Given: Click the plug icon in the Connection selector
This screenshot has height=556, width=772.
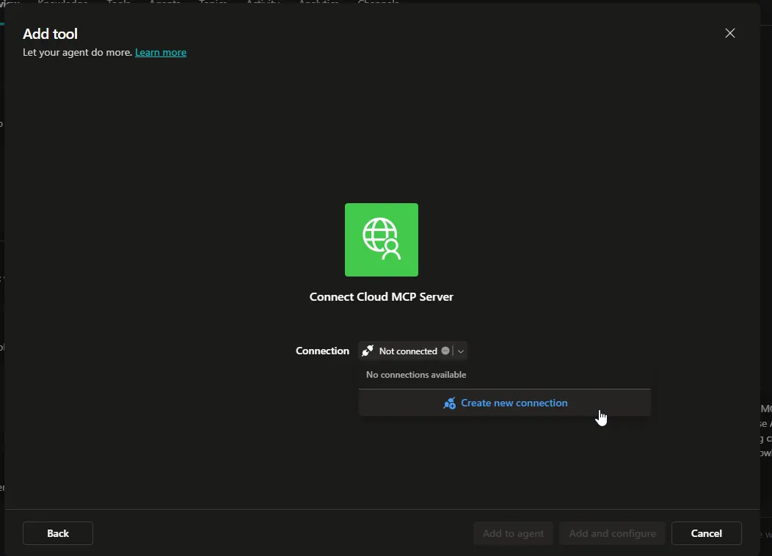Looking at the screenshot, I should tap(368, 351).
